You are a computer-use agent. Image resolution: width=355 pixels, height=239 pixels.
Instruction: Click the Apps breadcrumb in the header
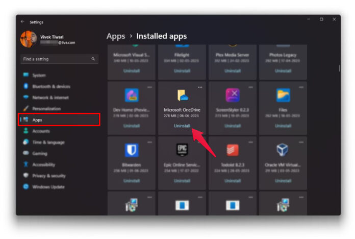[116, 36]
